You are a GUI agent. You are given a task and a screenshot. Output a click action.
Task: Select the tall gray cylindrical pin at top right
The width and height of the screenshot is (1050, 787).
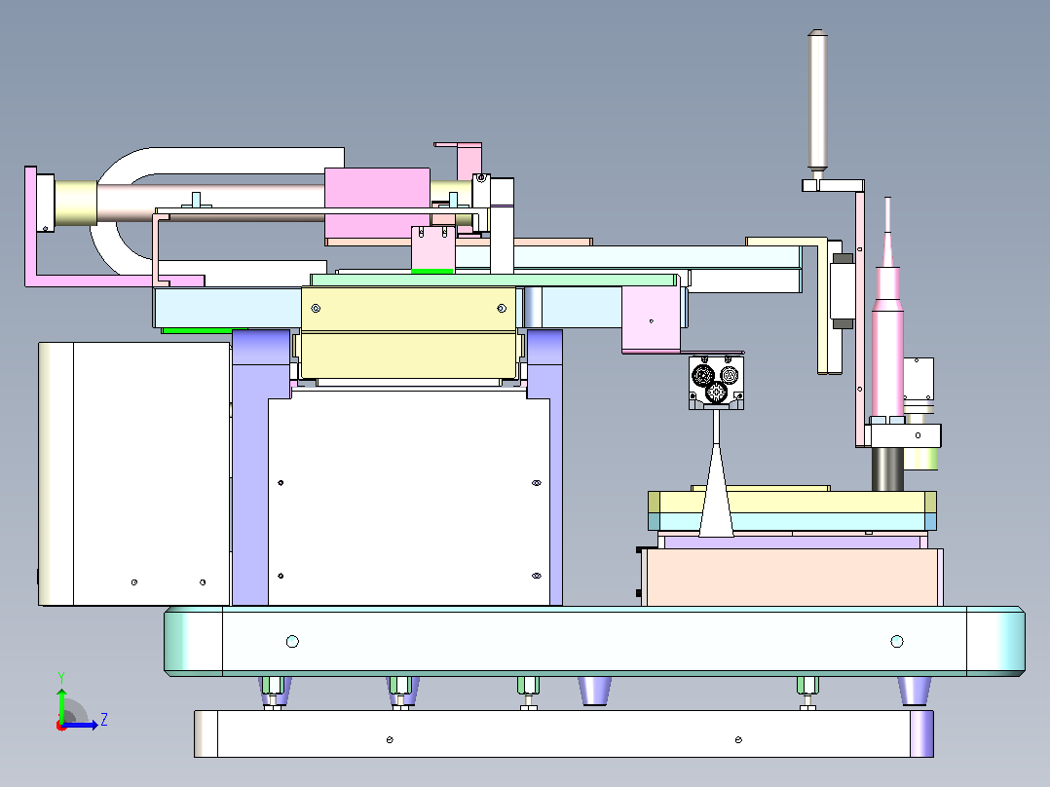coord(817,102)
